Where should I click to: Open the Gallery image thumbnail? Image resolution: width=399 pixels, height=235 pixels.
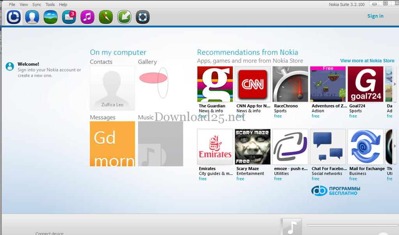tap(161, 88)
